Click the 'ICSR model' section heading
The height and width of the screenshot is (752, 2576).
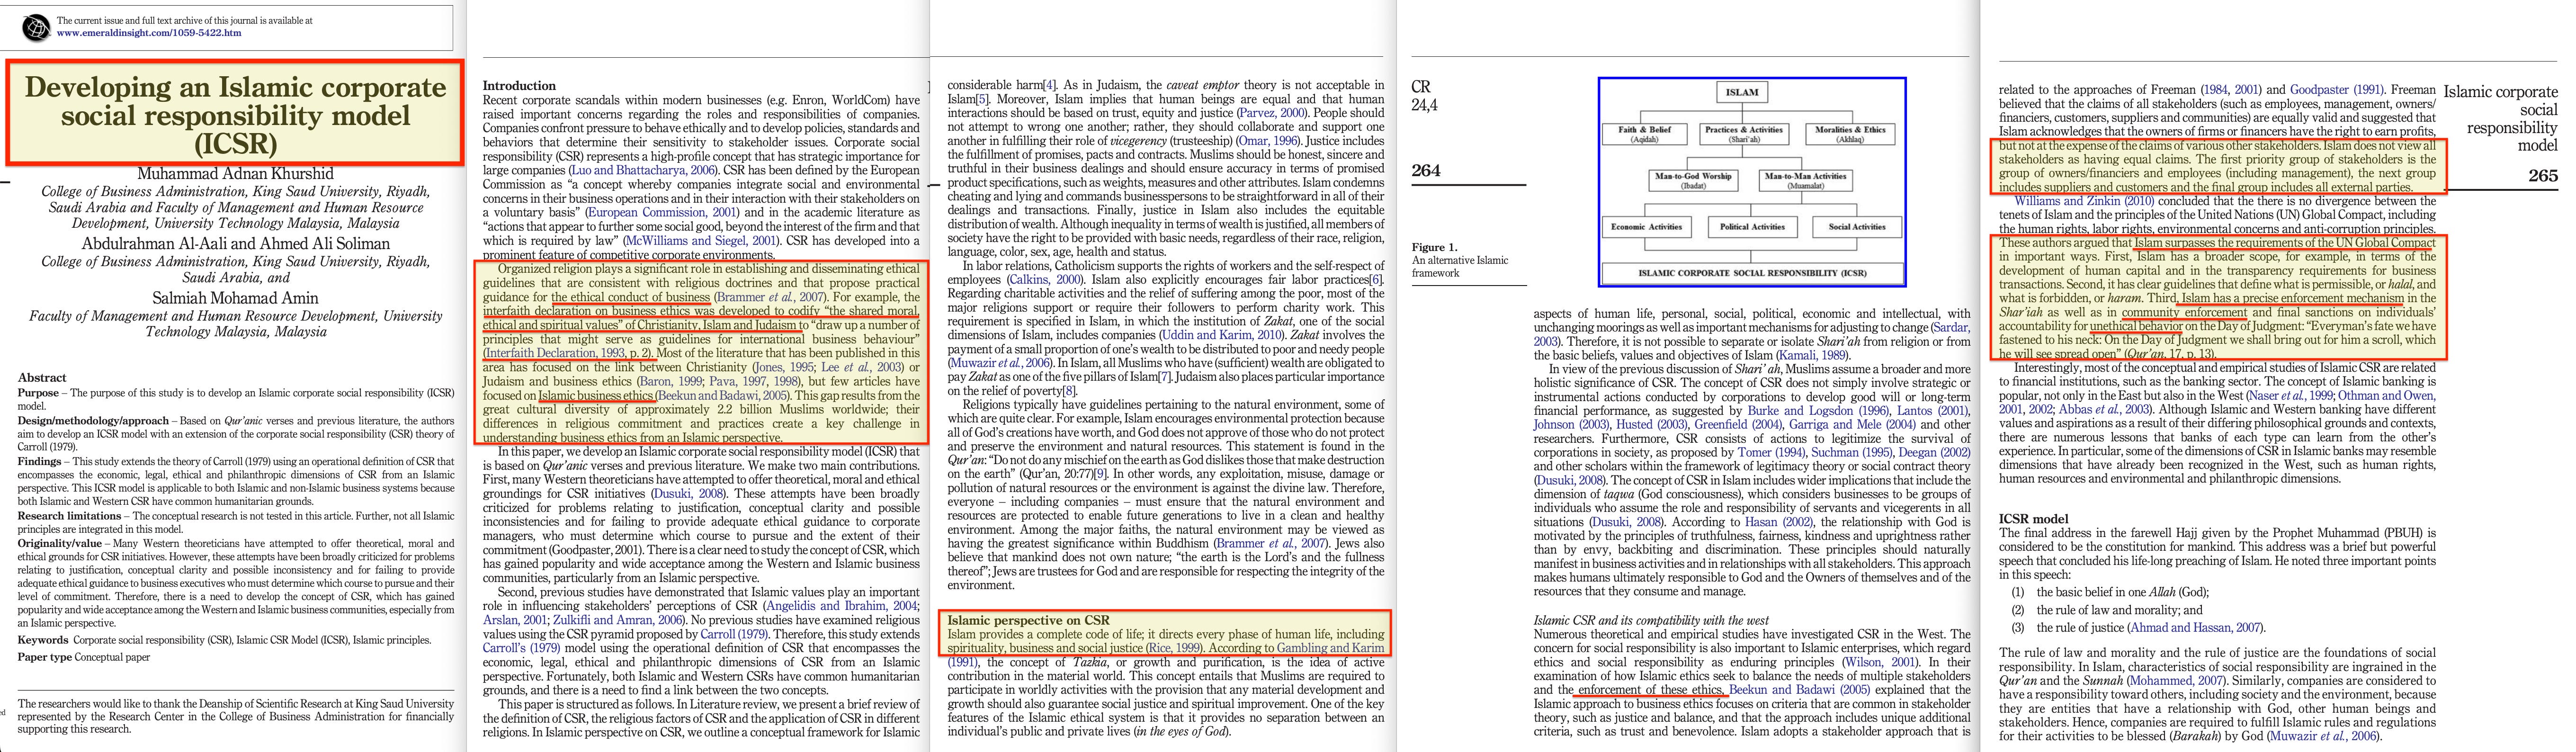pos(2034,519)
